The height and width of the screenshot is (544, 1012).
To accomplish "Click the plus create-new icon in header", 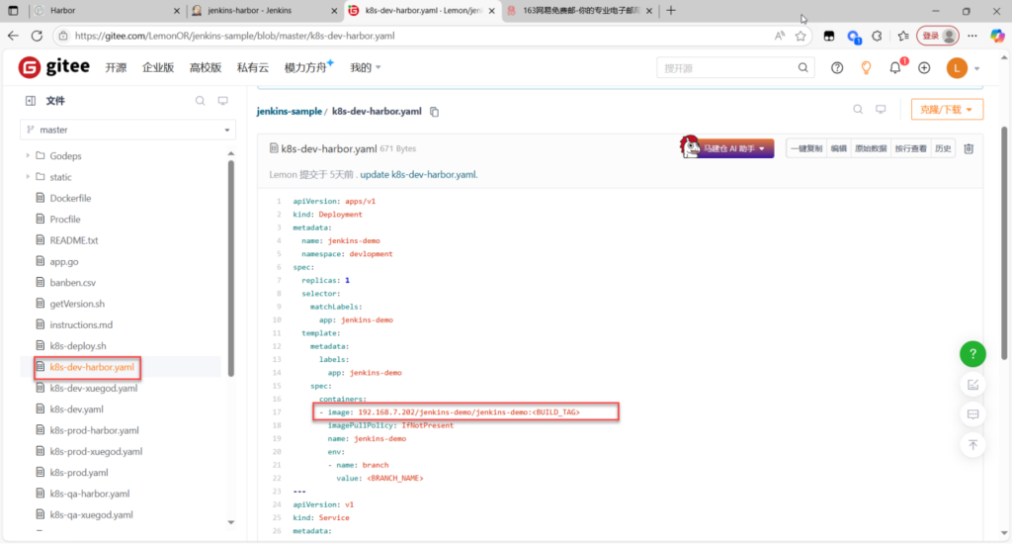I will [x=924, y=67].
